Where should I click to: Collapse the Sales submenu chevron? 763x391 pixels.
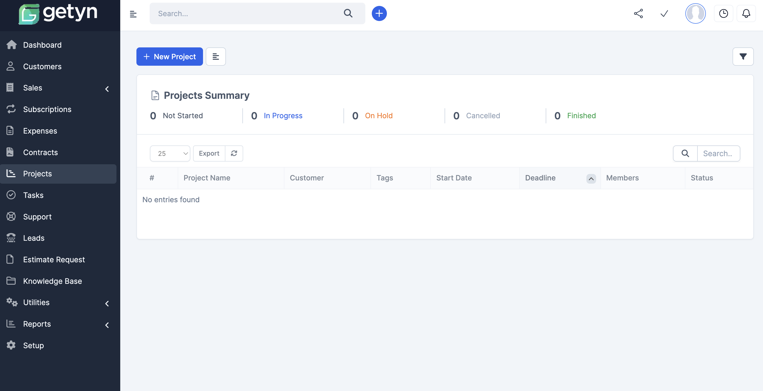[x=106, y=89]
